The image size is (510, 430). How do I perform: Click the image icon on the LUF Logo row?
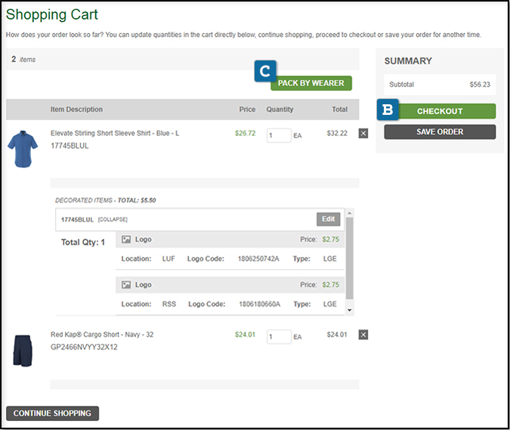click(x=126, y=240)
